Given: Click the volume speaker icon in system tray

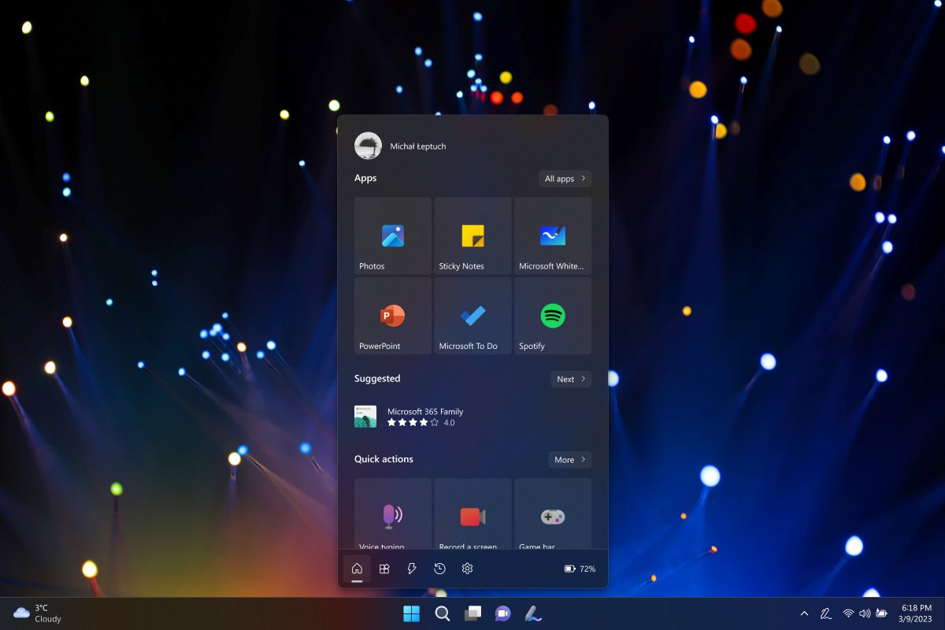Looking at the screenshot, I should 865,613.
